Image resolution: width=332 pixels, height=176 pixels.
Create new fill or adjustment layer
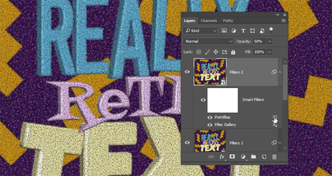tap(243, 157)
